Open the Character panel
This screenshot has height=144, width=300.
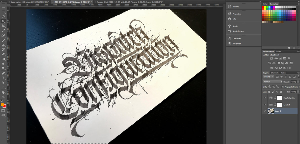point(236,38)
